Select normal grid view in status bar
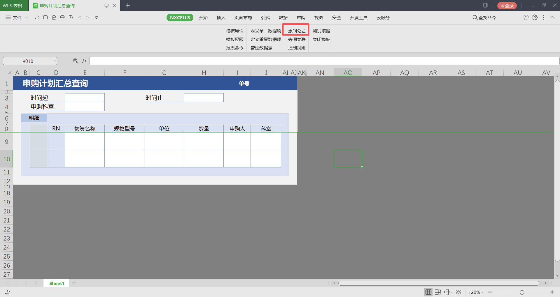The height and width of the screenshot is (297, 560). pos(428,292)
